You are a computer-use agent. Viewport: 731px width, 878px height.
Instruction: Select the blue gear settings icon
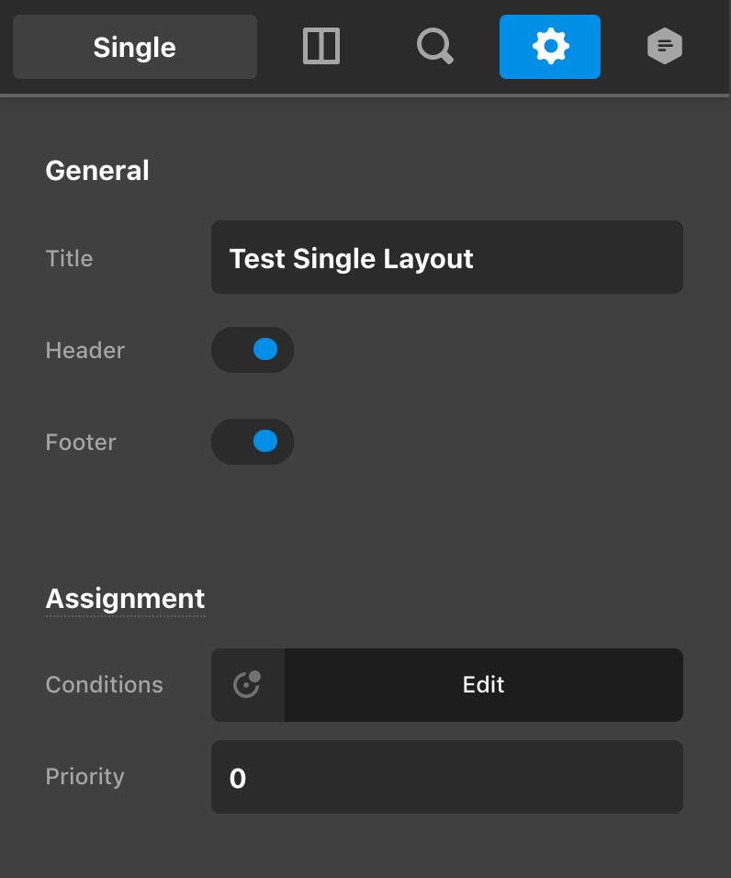[549, 46]
